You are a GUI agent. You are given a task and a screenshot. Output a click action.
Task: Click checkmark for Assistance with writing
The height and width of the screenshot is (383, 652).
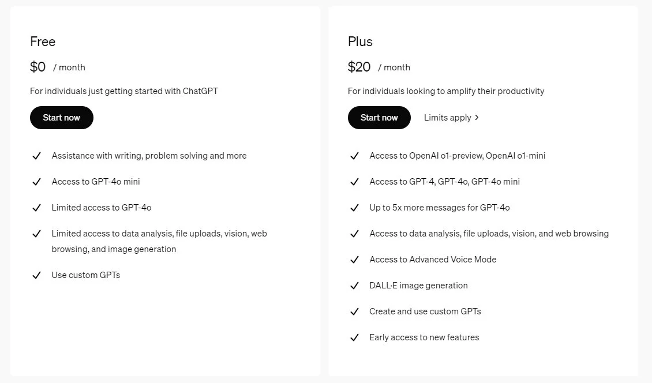tap(36, 156)
